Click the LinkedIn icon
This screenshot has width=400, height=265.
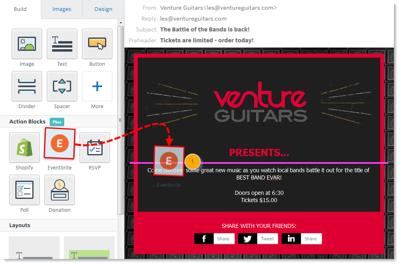pos(291,239)
